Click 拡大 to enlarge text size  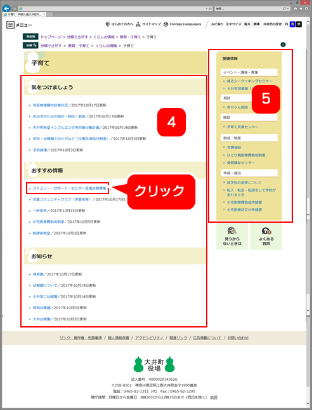247,24
